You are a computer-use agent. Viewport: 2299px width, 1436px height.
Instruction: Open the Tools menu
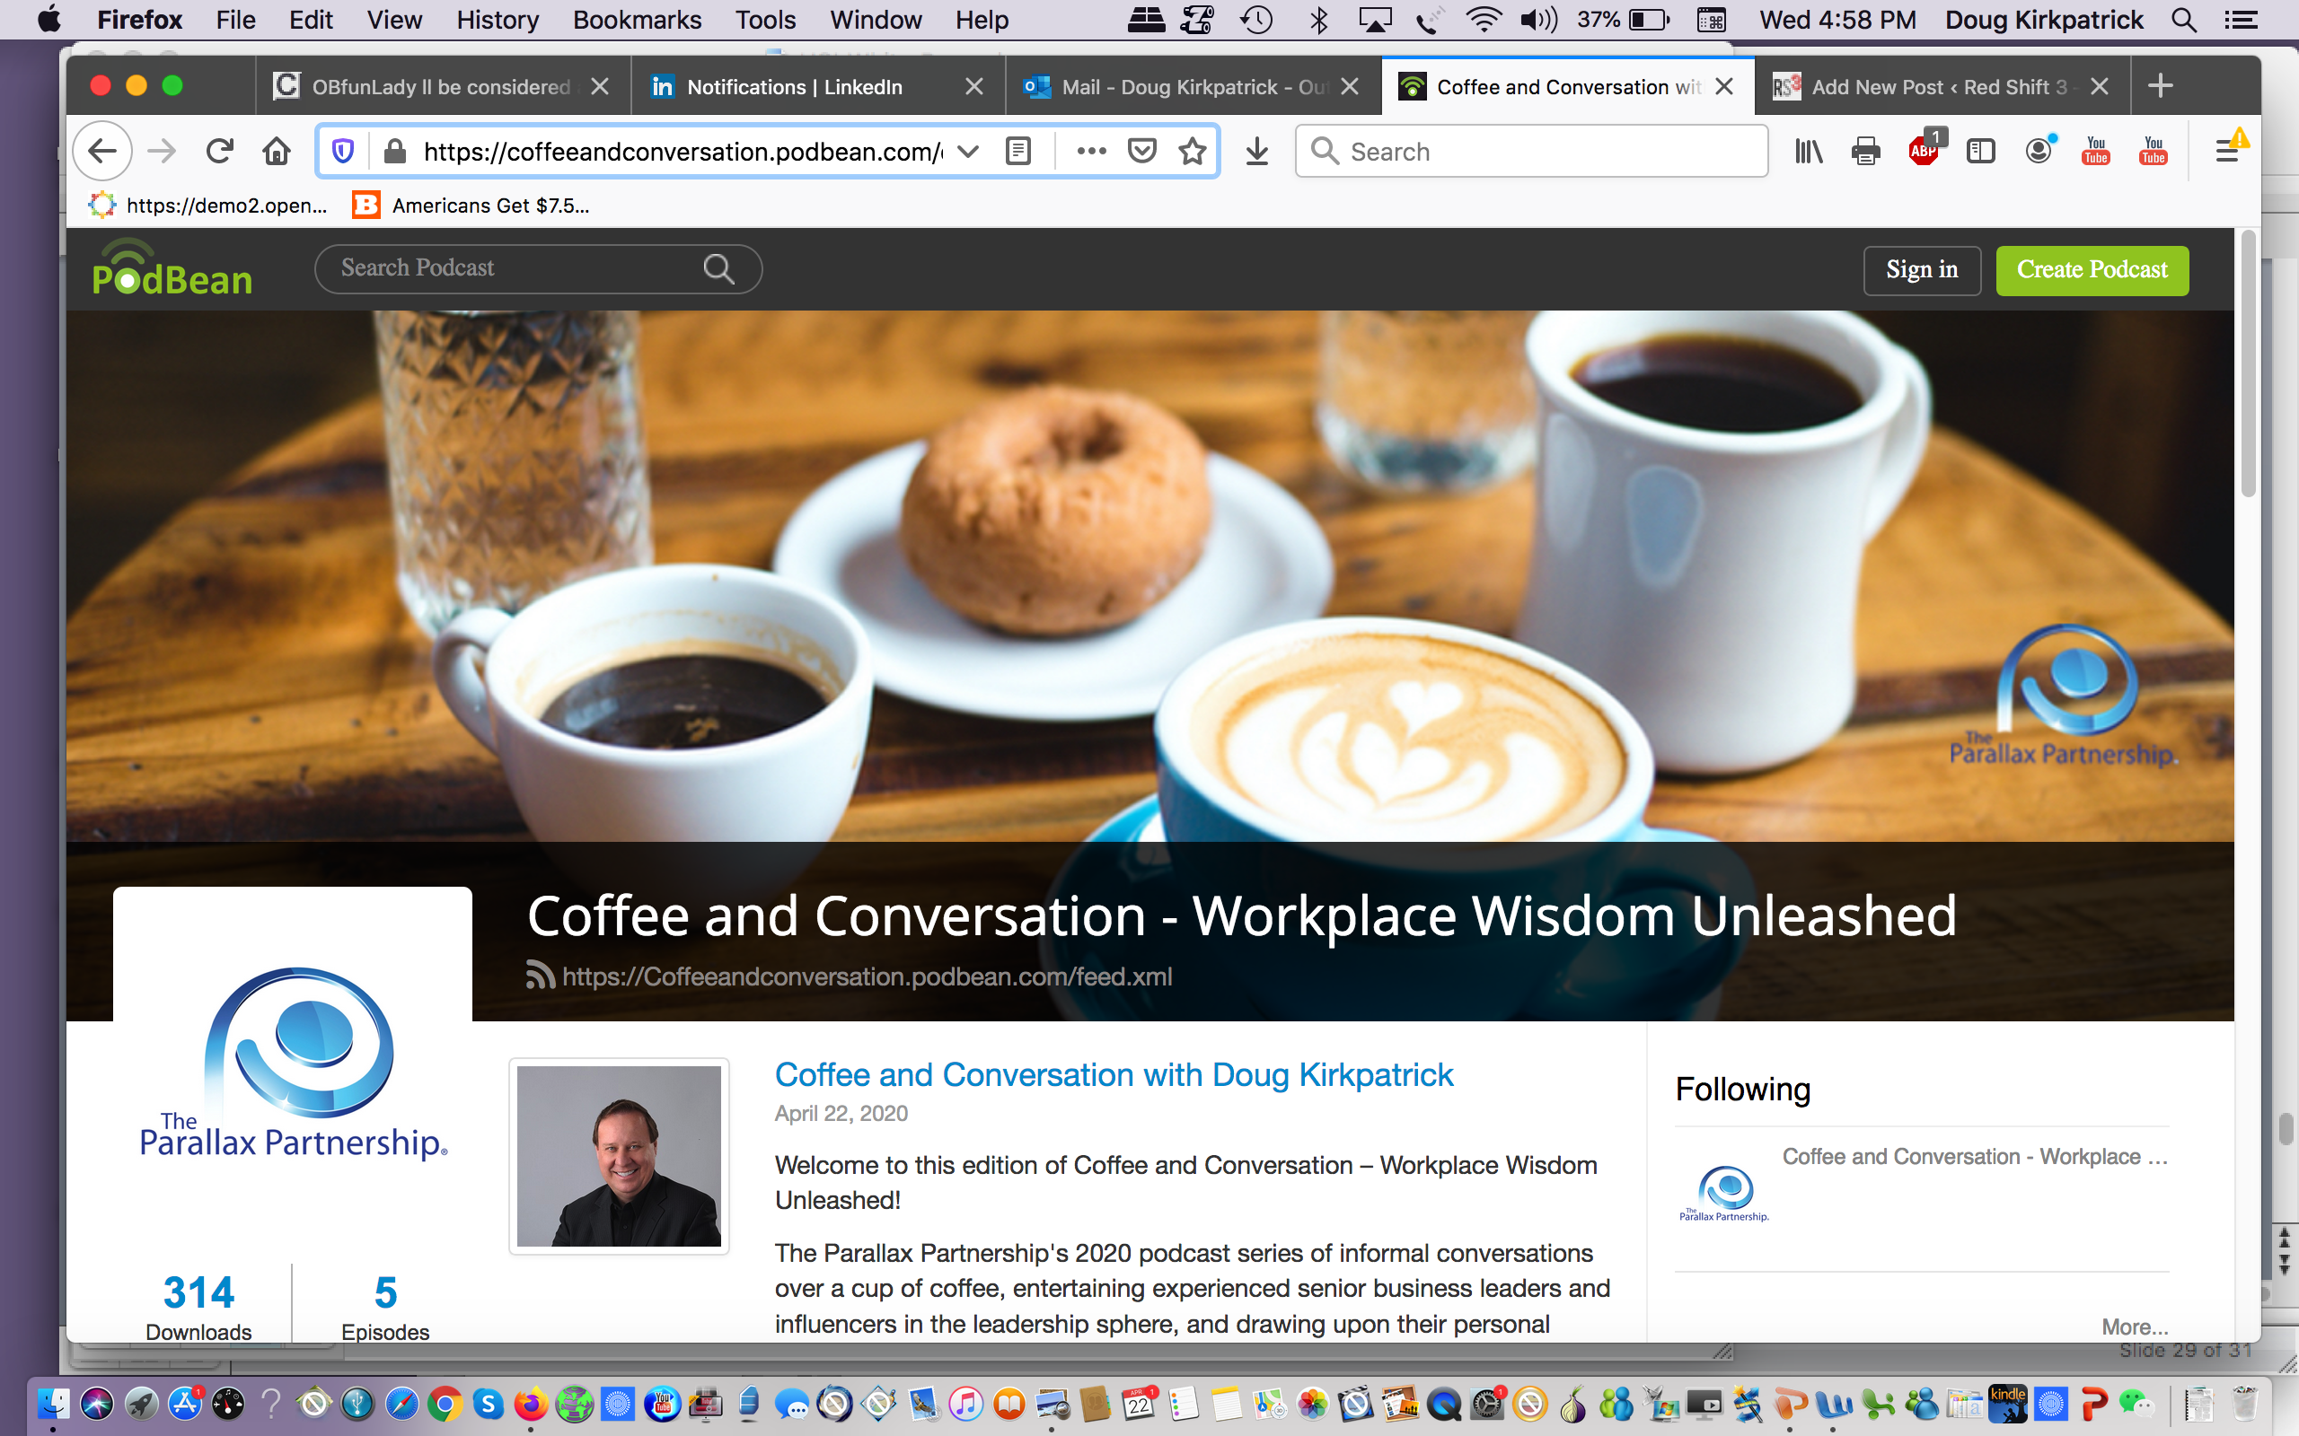point(765,20)
